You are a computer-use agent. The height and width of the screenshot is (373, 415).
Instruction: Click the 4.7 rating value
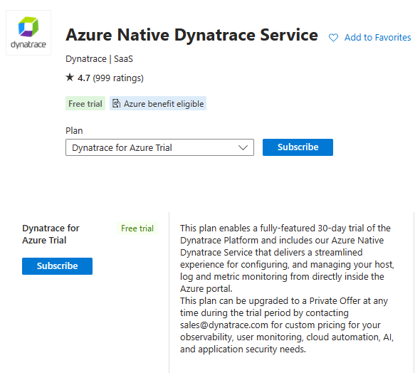(x=84, y=78)
